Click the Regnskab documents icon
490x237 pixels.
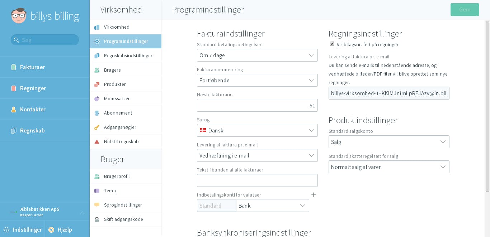(x=14, y=131)
